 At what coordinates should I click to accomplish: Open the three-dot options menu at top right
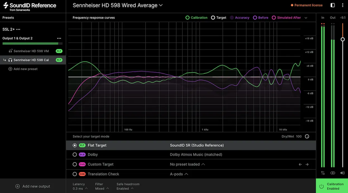[343, 5]
